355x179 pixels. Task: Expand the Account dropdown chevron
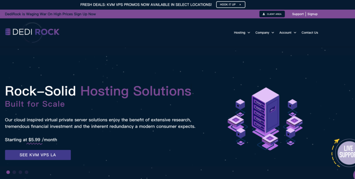point(295,33)
